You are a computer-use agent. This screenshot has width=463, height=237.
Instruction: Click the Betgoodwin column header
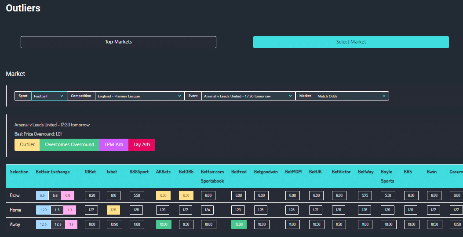(x=266, y=172)
